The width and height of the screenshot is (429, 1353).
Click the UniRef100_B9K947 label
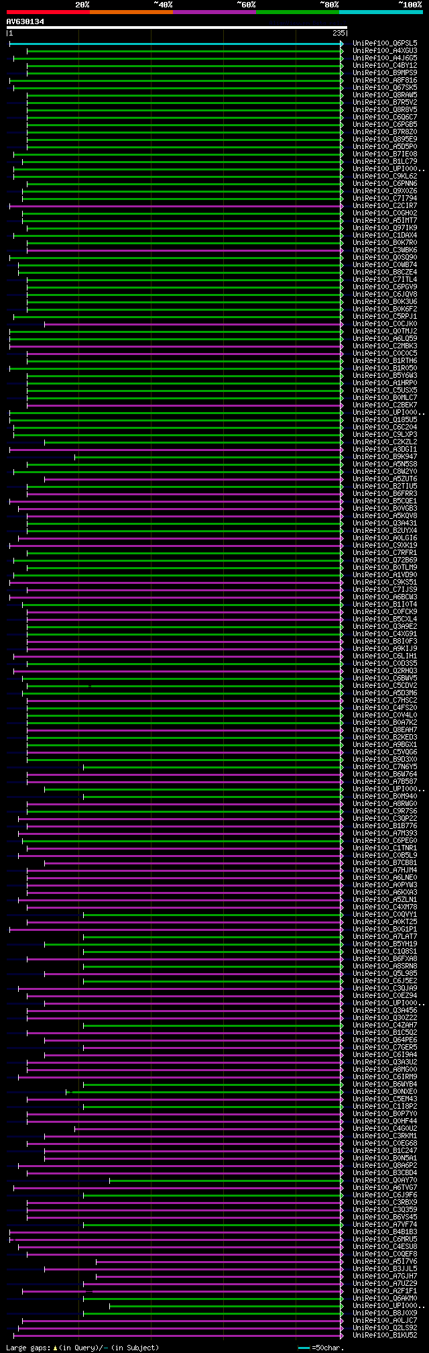point(385,457)
